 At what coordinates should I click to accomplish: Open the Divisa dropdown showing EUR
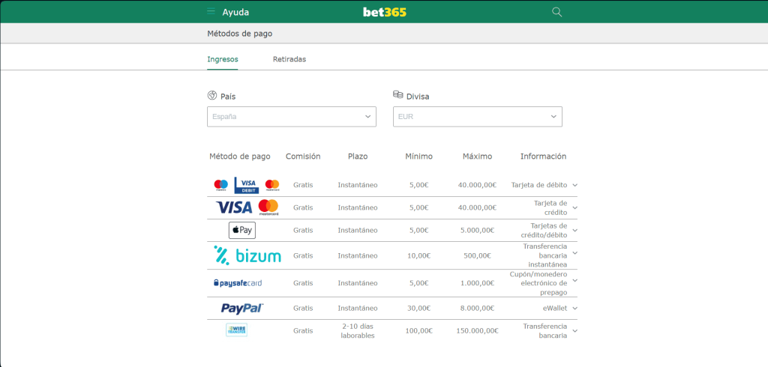tap(477, 117)
